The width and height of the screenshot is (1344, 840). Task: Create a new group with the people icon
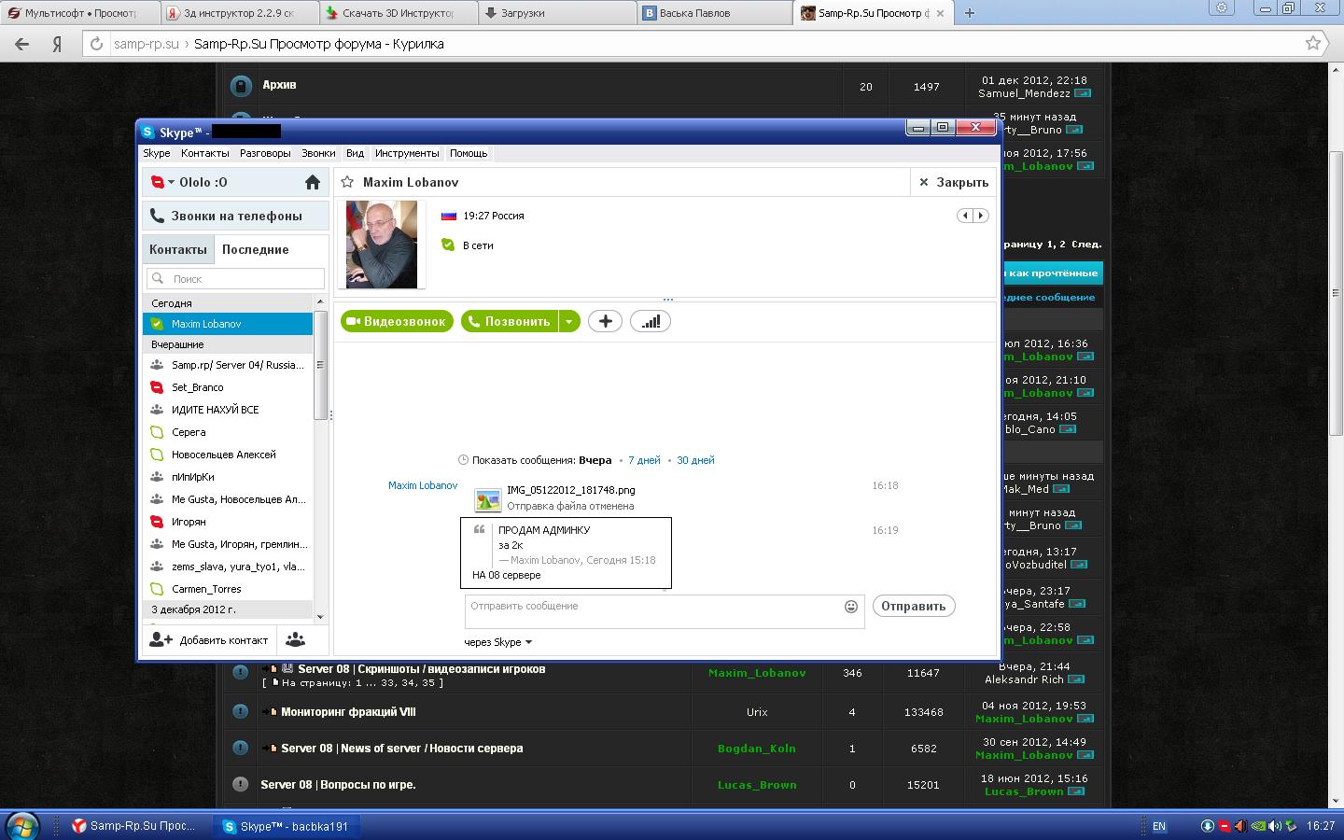[296, 640]
